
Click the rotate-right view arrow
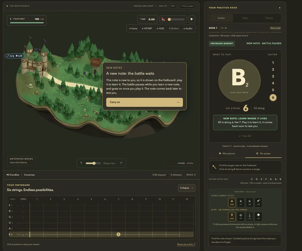point(121,163)
